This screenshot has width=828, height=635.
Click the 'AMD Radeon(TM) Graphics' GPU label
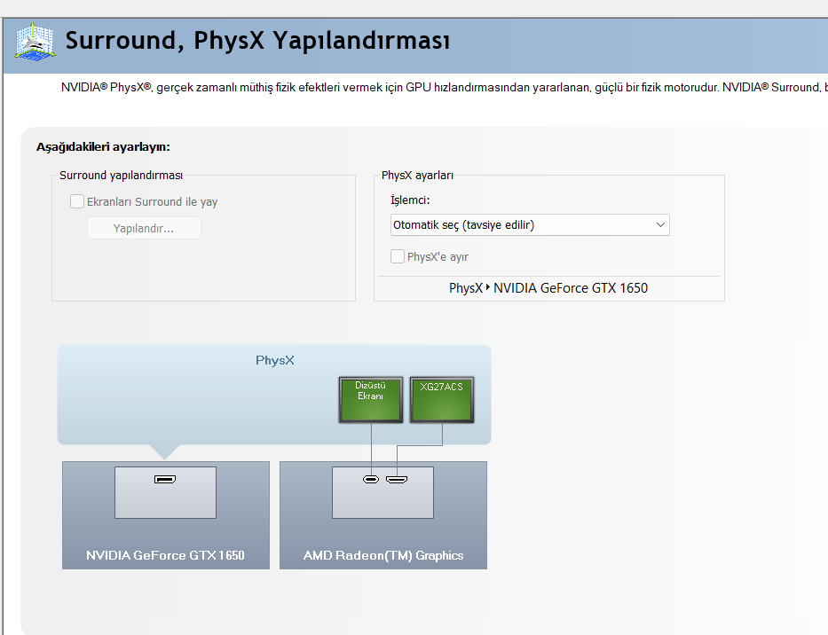tap(383, 555)
